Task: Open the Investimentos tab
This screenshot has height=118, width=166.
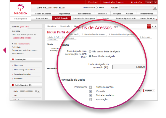Action: pyautogui.click(x=147, y=14)
